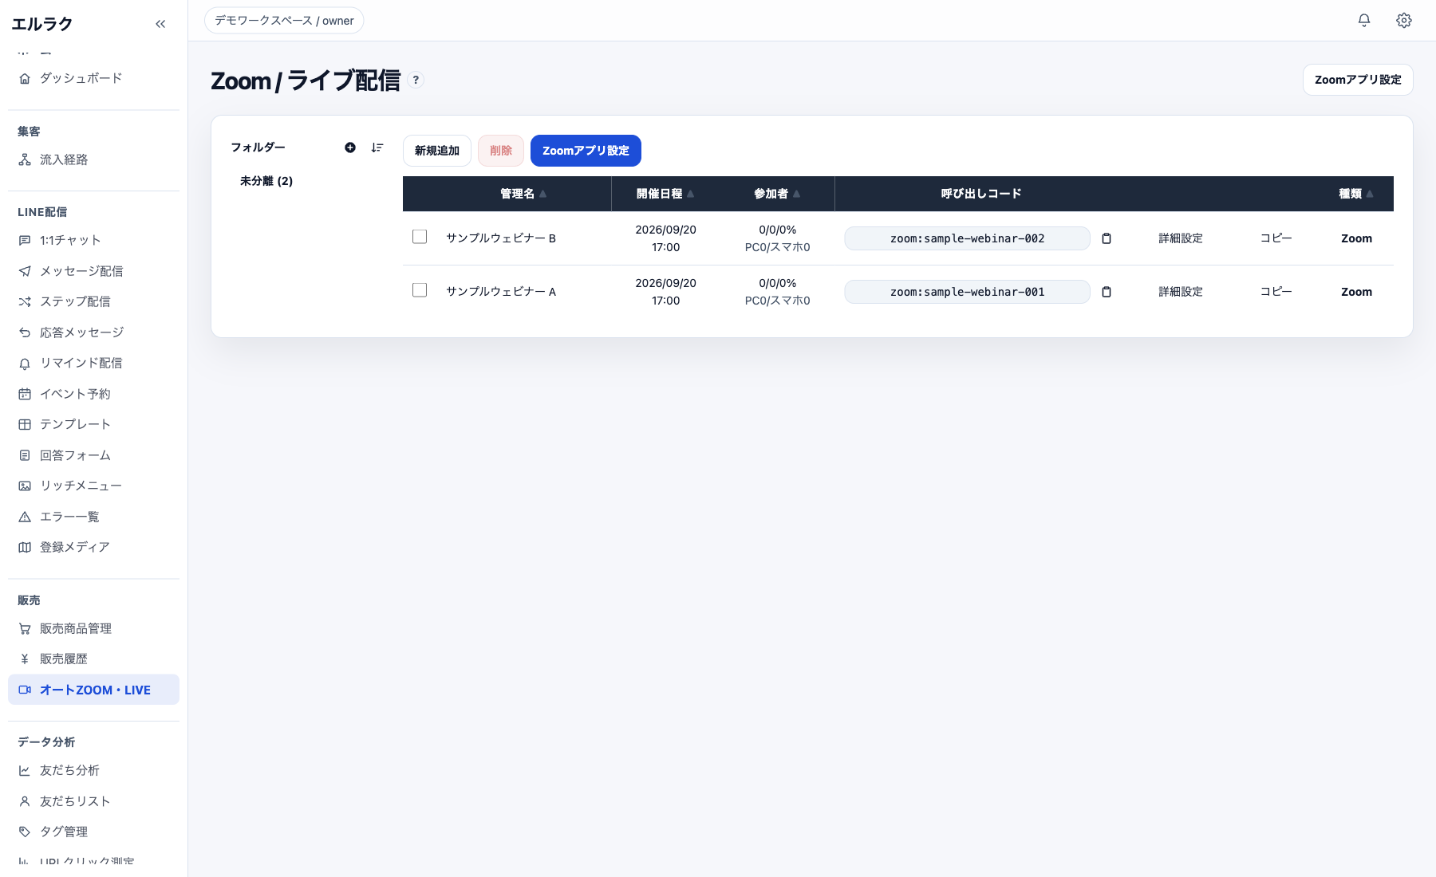The height and width of the screenshot is (877, 1436).
Task: Copy zoom:sample-webinar-002 code via clipboard icon
Action: [x=1107, y=238]
